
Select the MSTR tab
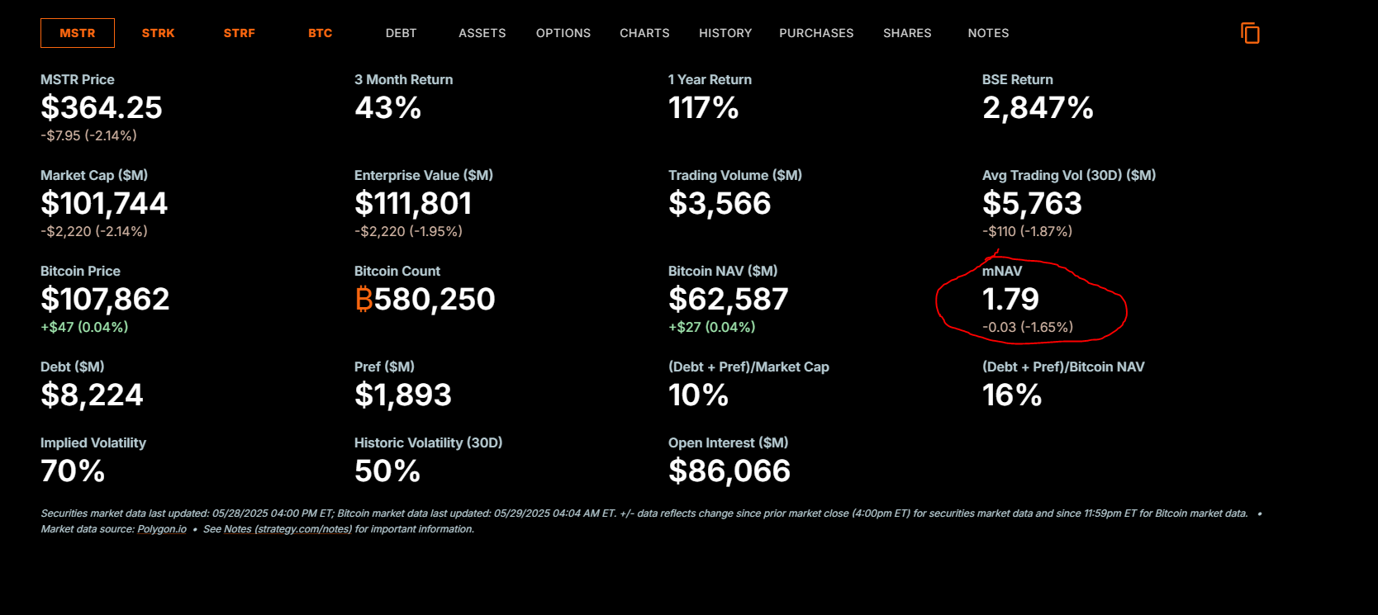coord(78,33)
